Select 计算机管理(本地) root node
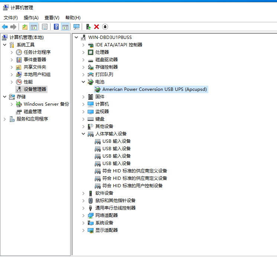This screenshot has width=277, height=257. pyautogui.click(x=26, y=37)
